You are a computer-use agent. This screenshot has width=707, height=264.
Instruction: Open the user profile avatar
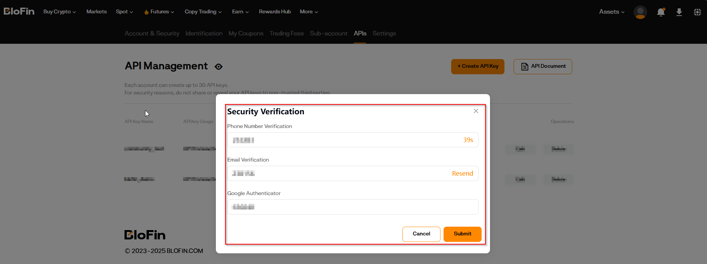[x=640, y=12]
